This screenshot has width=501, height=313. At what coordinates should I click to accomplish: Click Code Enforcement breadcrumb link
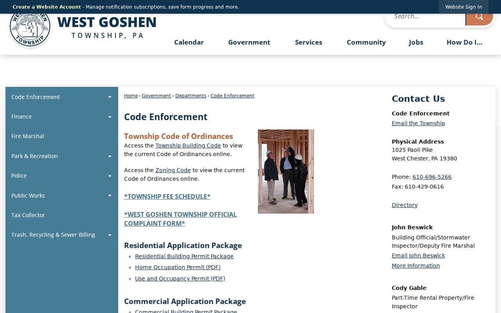click(x=232, y=95)
